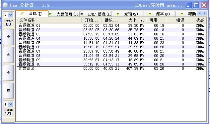Switch to the 光盘信息 (C) tab
This screenshot has width=210, height=124.
pos(64,14)
